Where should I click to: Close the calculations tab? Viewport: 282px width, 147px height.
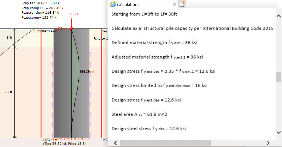[174, 4]
